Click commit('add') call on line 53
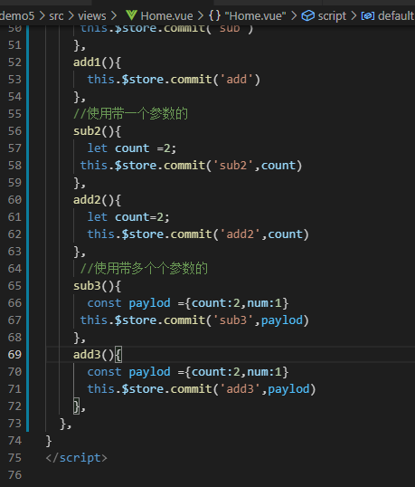 click(215, 80)
